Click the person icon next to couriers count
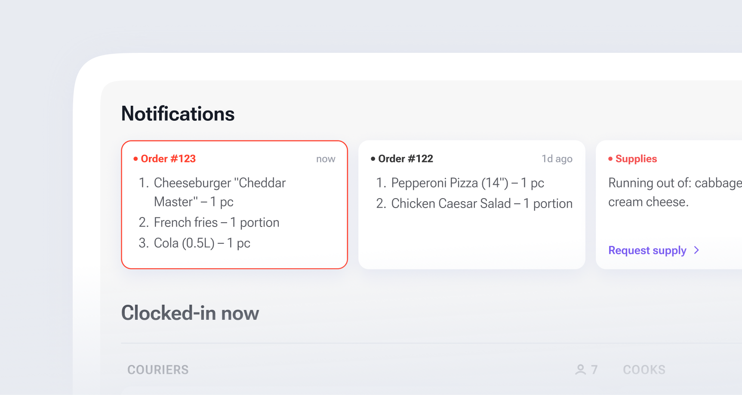Screen dimensions: 742x395 pyautogui.click(x=581, y=370)
